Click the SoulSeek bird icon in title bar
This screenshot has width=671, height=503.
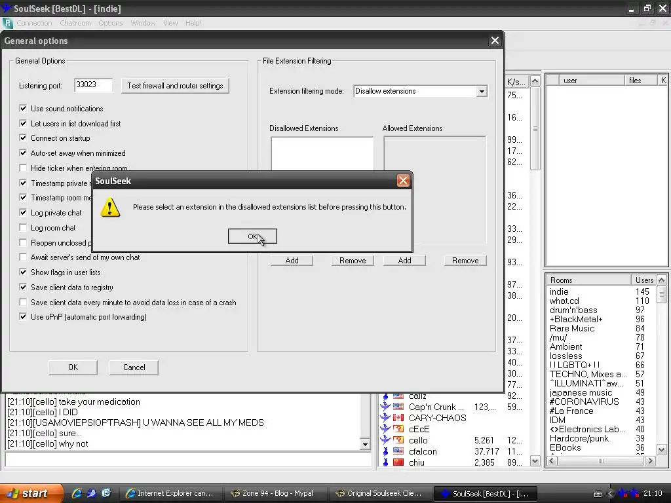click(6, 8)
